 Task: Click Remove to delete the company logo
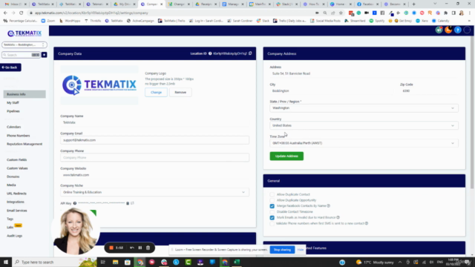pyautogui.click(x=180, y=92)
